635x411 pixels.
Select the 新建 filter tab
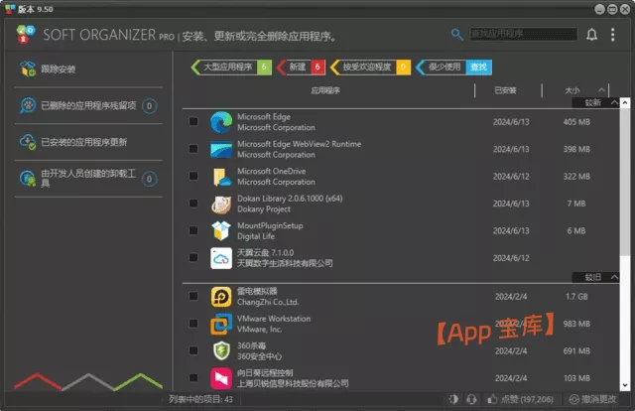[x=302, y=67]
